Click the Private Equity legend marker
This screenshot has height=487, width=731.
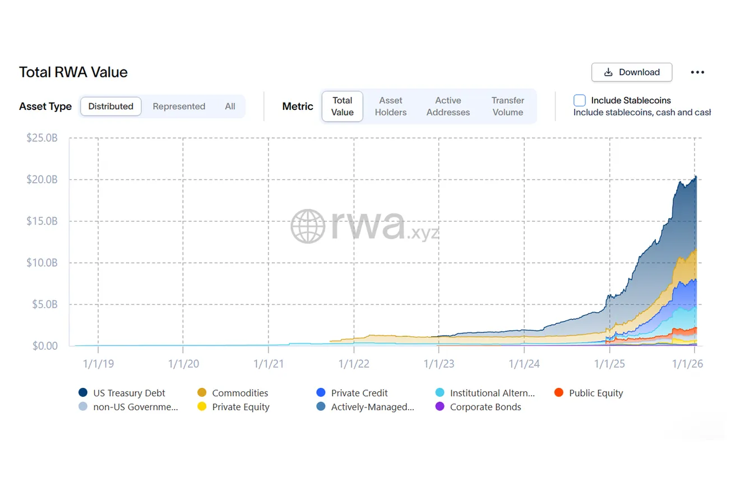click(x=202, y=407)
